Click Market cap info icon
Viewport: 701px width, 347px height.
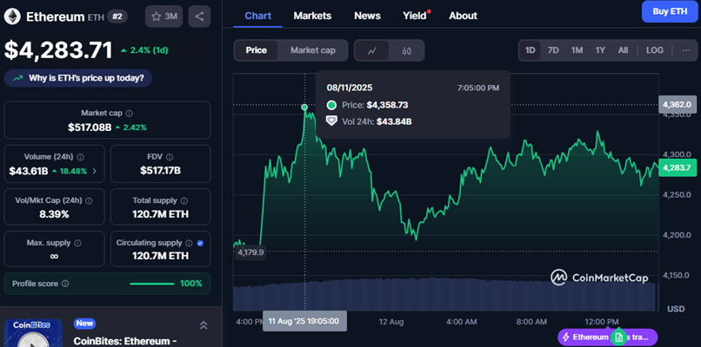[x=130, y=114]
